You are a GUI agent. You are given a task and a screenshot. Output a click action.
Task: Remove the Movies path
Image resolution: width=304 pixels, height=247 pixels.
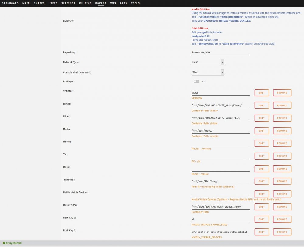282,143
